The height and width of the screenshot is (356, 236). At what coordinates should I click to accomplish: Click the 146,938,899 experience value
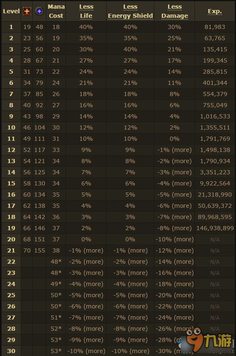(215, 228)
